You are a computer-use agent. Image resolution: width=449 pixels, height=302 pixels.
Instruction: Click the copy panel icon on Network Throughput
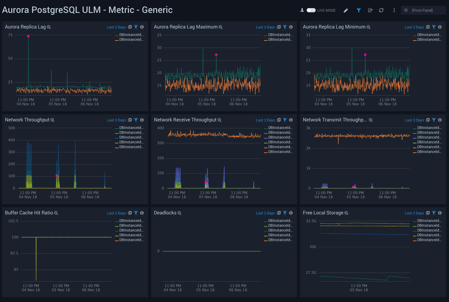[x=130, y=120]
